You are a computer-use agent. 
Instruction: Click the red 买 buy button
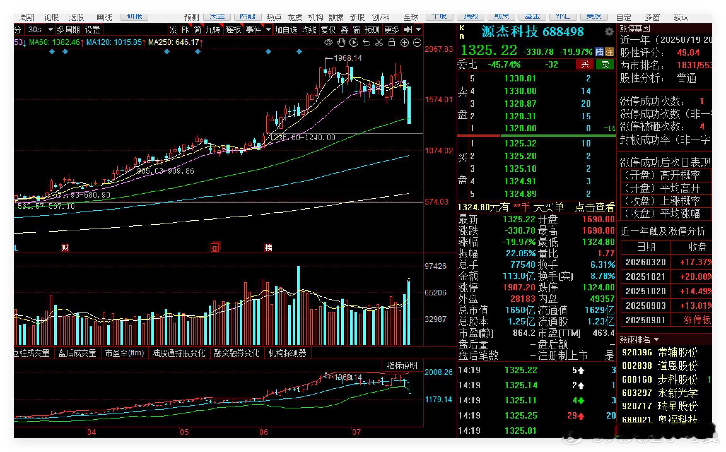[x=585, y=64]
